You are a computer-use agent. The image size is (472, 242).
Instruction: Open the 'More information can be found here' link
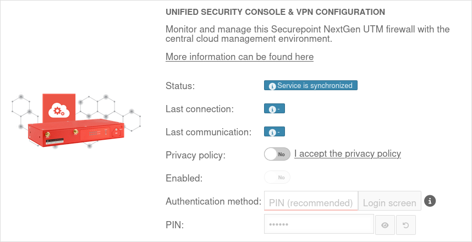coord(239,57)
